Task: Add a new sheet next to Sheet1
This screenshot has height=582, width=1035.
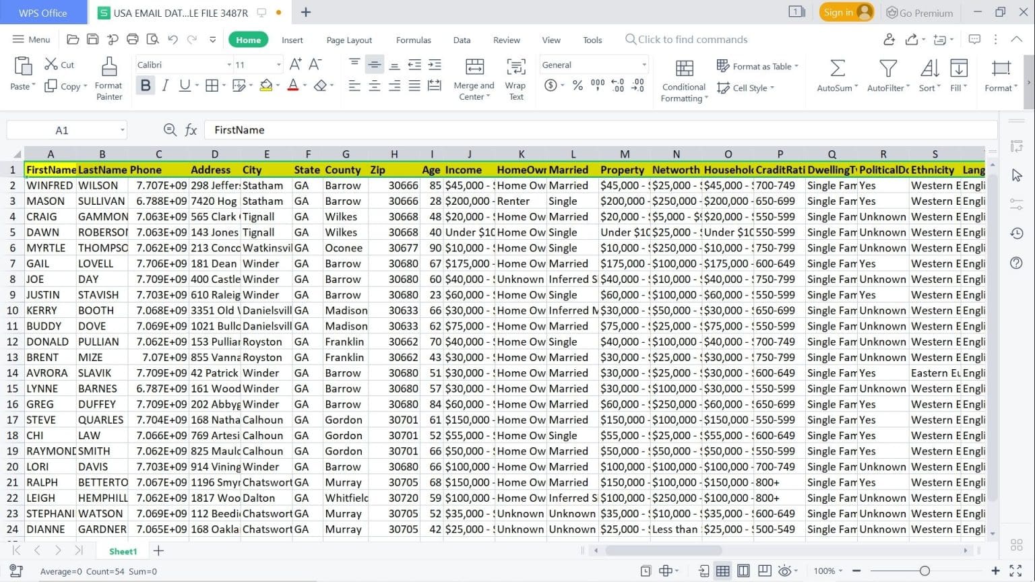Action: [x=158, y=551]
